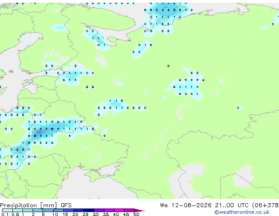Select the 35–40 mm violet legend swatch
The height and width of the screenshot is (216, 279).
pos(109,210)
